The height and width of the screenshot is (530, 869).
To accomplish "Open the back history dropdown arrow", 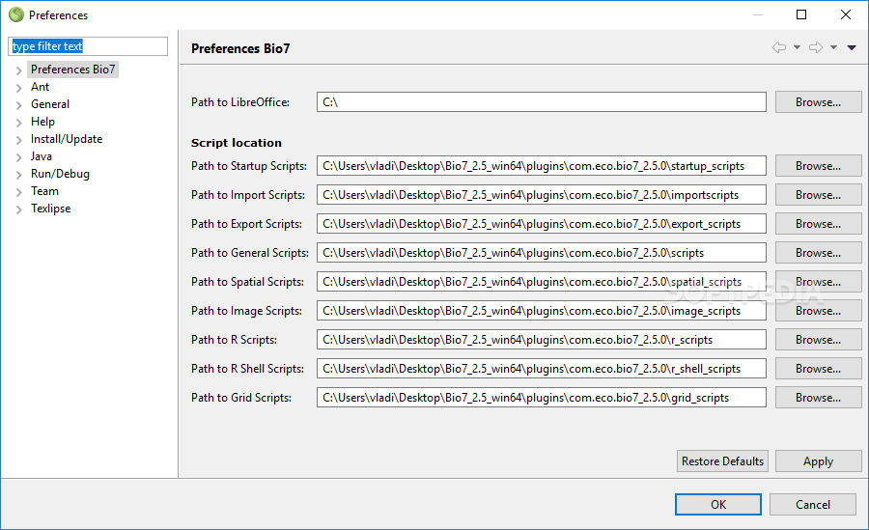I will pos(797,47).
